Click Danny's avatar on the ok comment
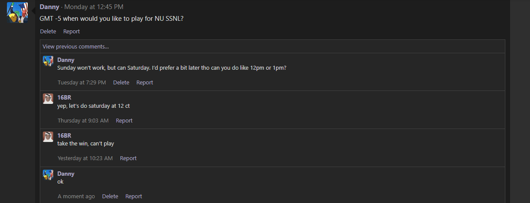530x203 pixels. click(x=48, y=175)
